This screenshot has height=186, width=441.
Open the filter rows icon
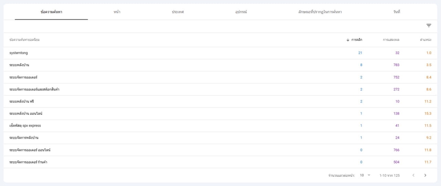coord(429,26)
